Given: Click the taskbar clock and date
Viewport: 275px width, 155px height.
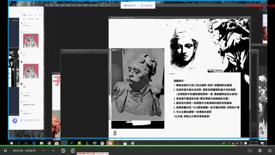Looking at the screenshot, I should pos(254,143).
